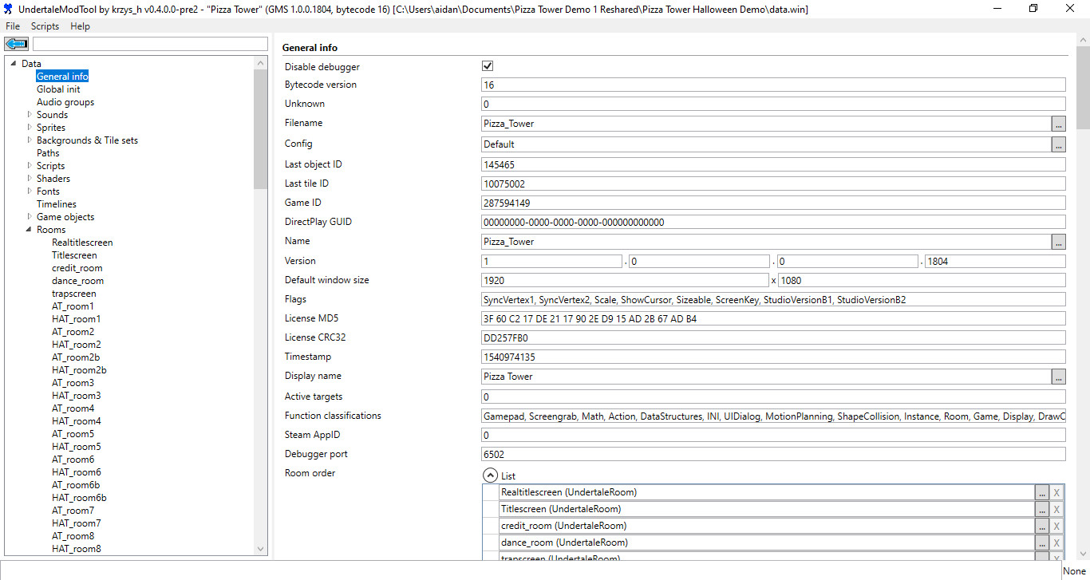Open the Scripts menu

click(x=45, y=26)
